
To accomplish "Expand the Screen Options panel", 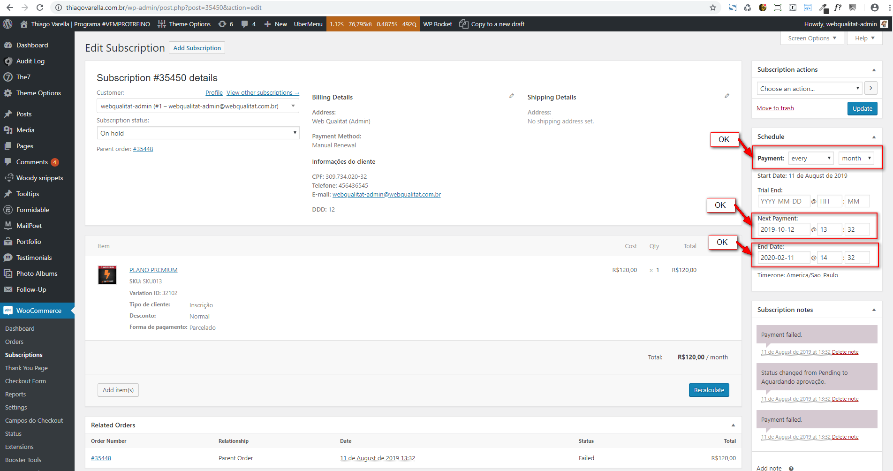I will tap(812, 38).
